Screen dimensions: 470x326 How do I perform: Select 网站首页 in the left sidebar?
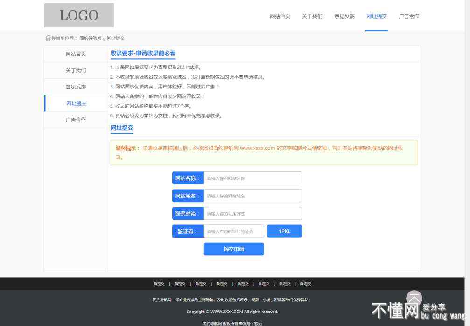point(76,54)
